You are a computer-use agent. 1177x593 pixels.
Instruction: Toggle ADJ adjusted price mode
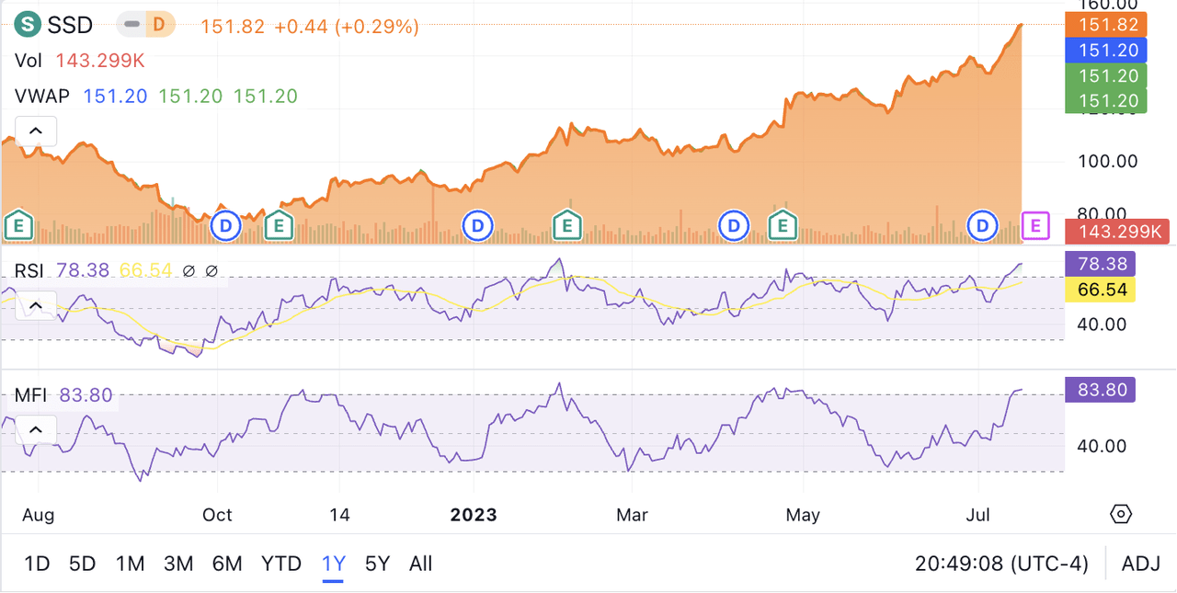point(1141,564)
